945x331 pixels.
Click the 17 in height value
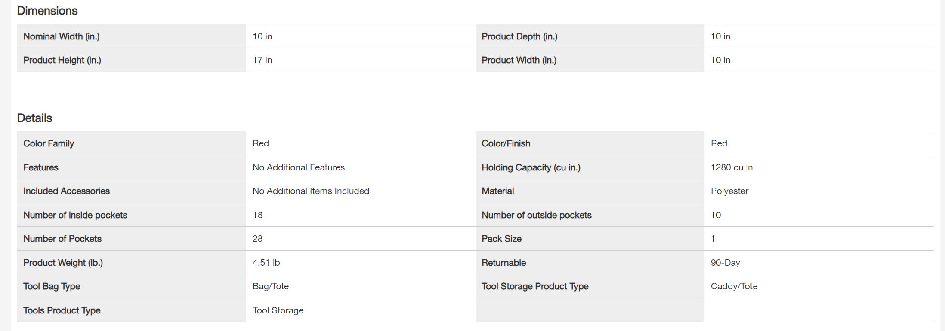click(x=262, y=60)
